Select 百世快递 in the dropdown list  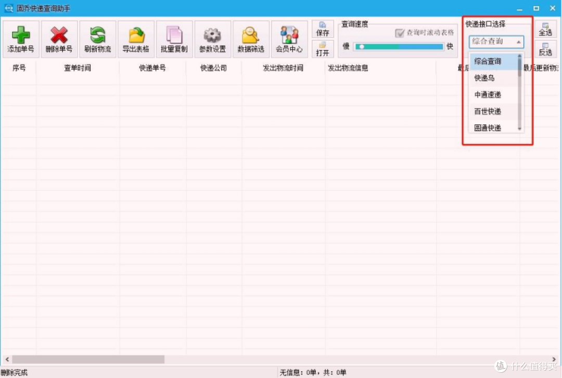point(493,111)
